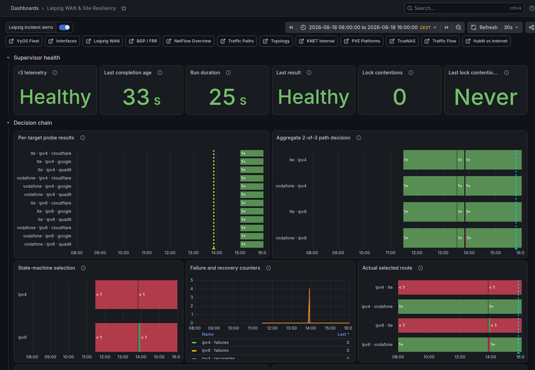Viewport: 535px width, 370px height.
Task: Go to Dashboards breadcrumb
Action: 25,8
